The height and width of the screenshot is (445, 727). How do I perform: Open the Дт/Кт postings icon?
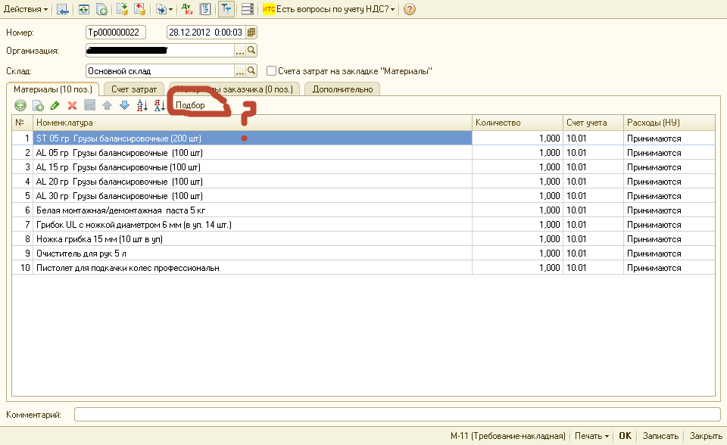pos(187,9)
